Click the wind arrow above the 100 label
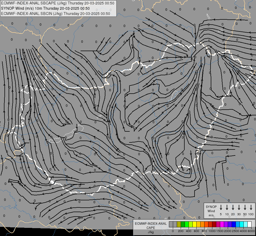Screen dimensions: 256x236 (251, 207)
